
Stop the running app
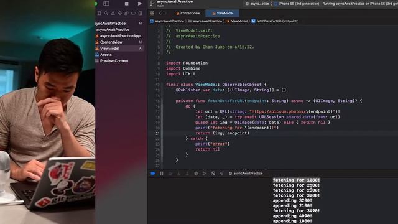pos(126,4)
